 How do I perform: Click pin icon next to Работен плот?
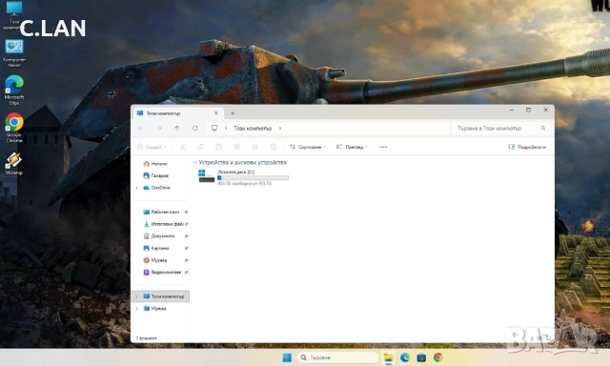pos(187,212)
